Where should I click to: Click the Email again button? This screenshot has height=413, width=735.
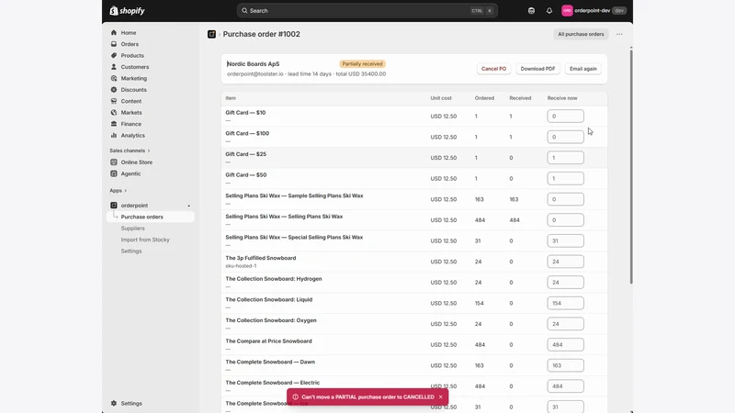pyautogui.click(x=583, y=69)
